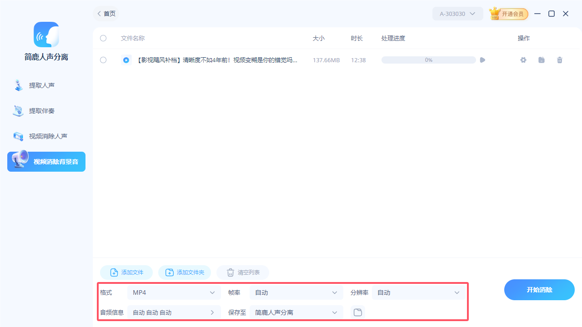Open the 格式 MP4 dropdown

point(174,292)
